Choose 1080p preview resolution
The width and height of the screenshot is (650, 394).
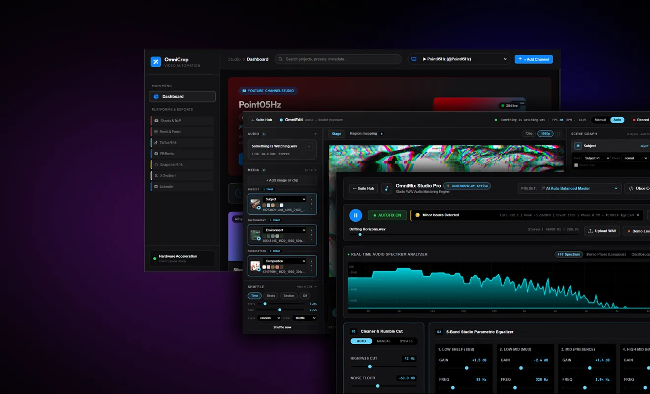click(545, 133)
